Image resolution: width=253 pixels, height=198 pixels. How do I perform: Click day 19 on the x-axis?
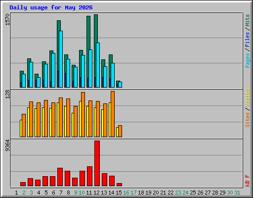(x=148, y=193)
